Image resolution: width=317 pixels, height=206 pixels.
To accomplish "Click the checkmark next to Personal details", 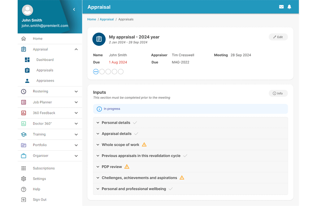I will tap(135, 123).
